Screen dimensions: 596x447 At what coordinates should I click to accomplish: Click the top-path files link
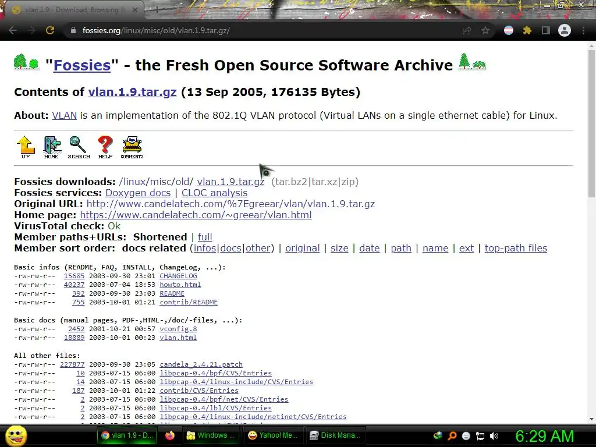coord(516,248)
